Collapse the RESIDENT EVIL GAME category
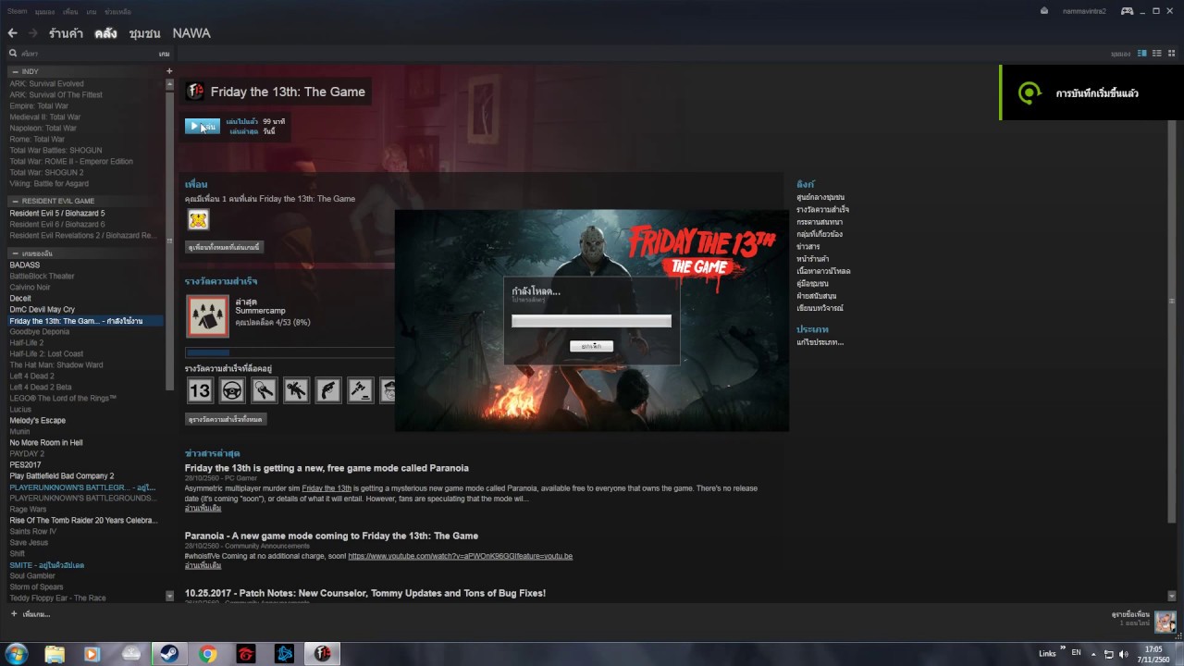Viewport: 1184px width, 666px height. [x=15, y=201]
